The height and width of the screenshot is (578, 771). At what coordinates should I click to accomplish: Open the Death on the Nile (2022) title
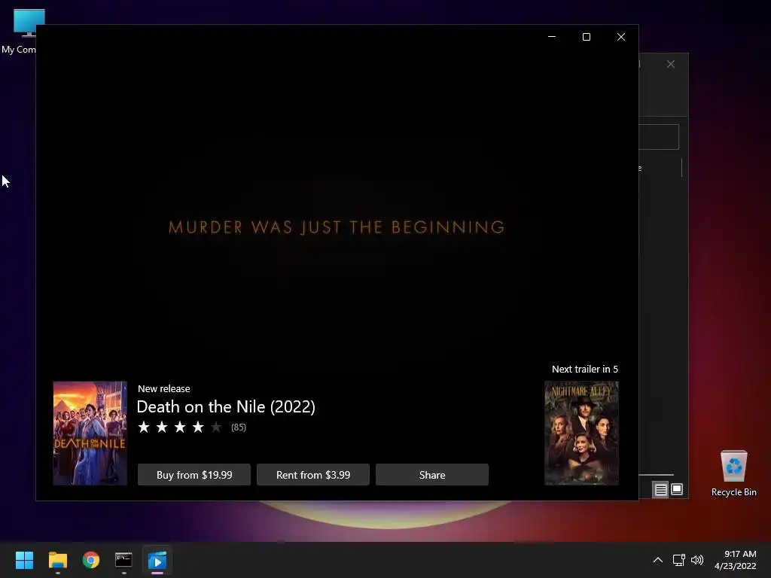(226, 406)
